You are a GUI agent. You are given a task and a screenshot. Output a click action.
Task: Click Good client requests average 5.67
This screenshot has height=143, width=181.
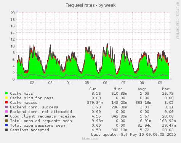coord(144,116)
